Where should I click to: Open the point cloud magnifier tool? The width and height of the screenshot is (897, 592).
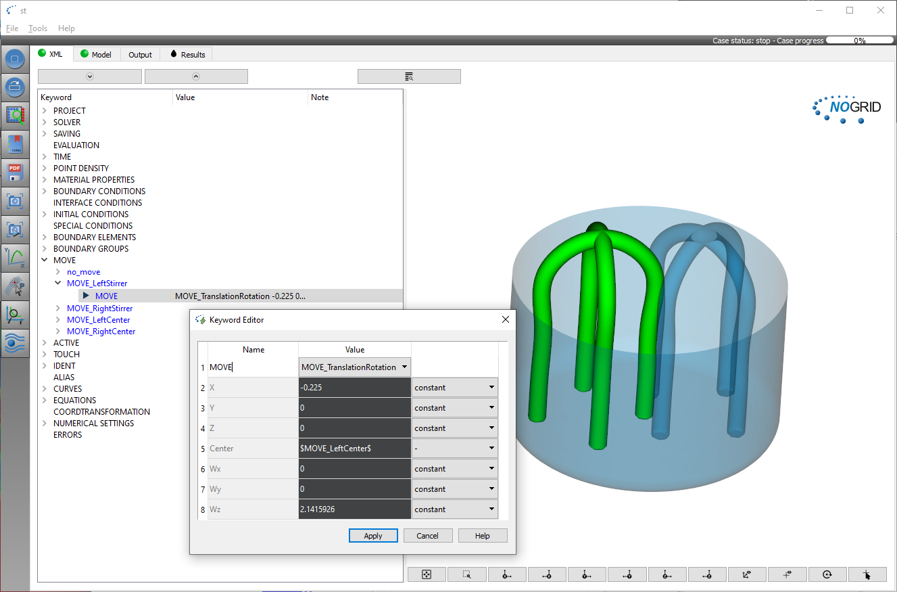pos(15,115)
